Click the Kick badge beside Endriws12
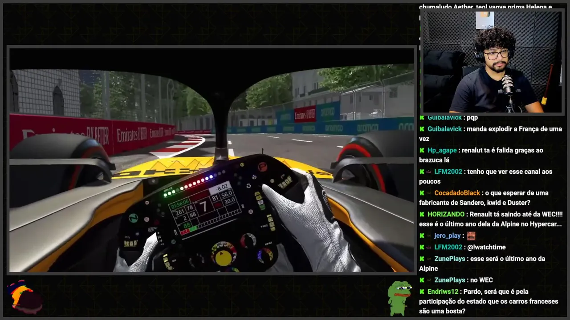Screen dimensions: 570x320 (x=422, y=292)
